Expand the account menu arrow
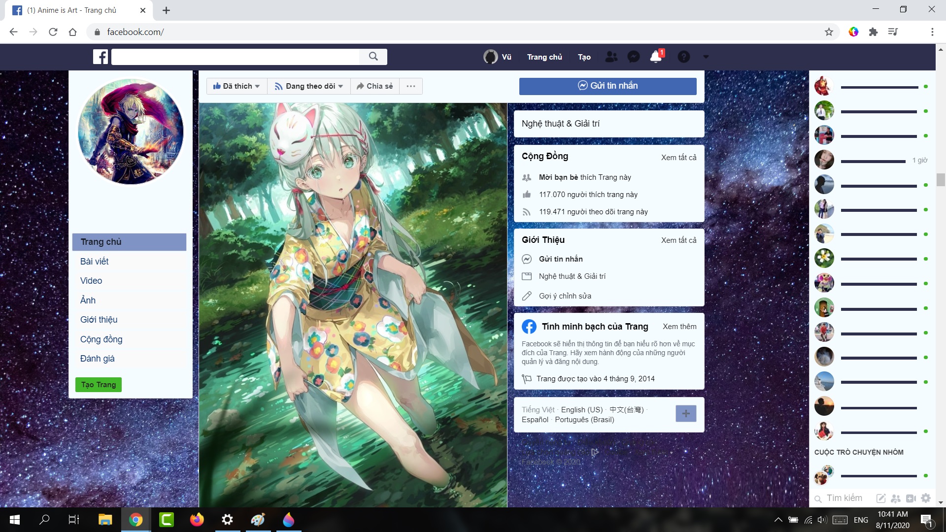This screenshot has height=532, width=946. tap(706, 57)
